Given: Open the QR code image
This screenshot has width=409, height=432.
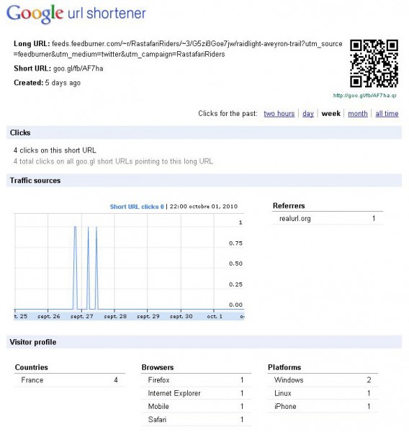Looking at the screenshot, I should 374,63.
